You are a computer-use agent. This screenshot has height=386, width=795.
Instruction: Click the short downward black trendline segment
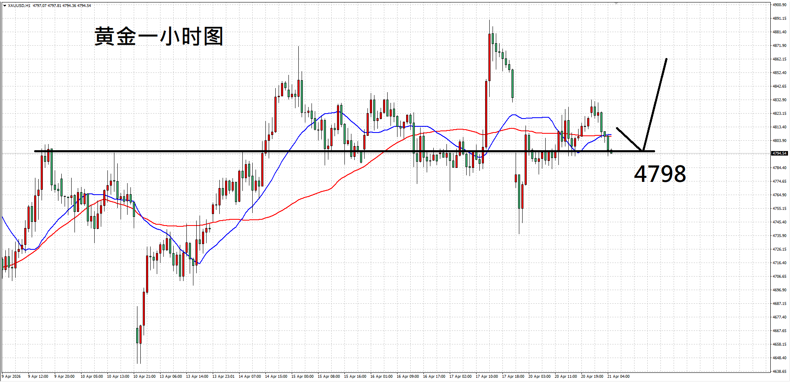pos(629,139)
